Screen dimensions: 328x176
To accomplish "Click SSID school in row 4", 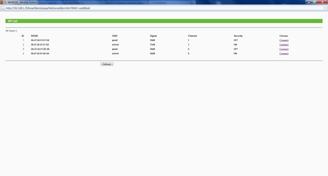I will [x=115, y=54].
